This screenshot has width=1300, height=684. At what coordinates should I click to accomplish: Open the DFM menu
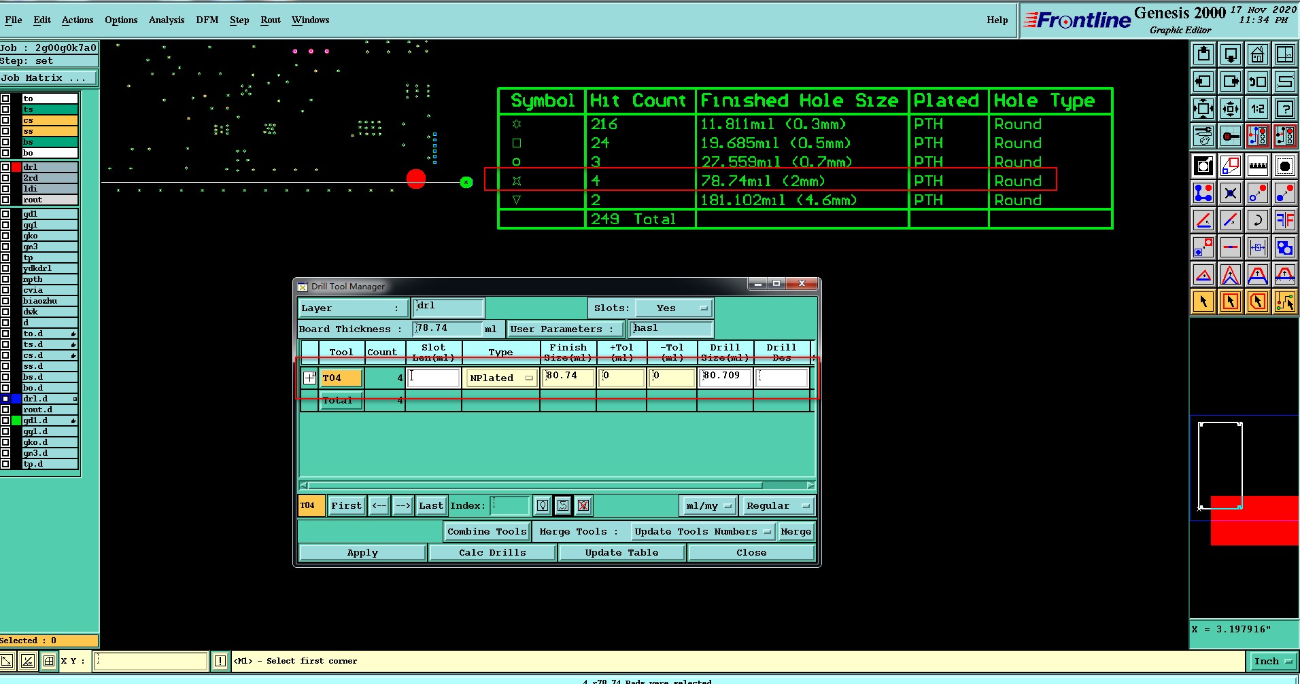point(207,20)
